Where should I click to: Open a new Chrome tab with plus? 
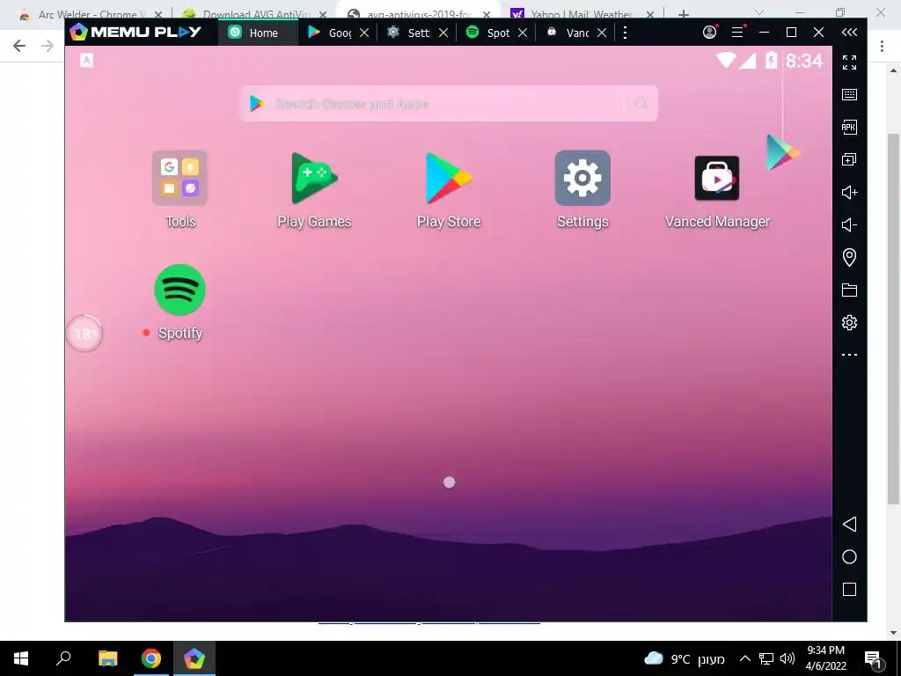pyautogui.click(x=683, y=14)
